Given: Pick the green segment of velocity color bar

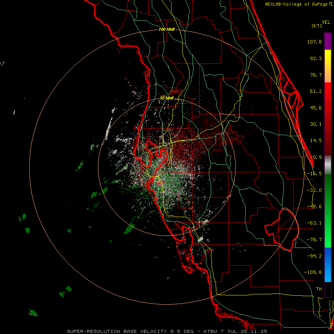Looking at the screenshot, I should 328,211.
